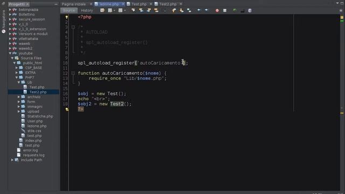The width and height of the screenshot is (345, 194).
Task: Click yellow warning marker in error stripe
Action: [342, 113]
